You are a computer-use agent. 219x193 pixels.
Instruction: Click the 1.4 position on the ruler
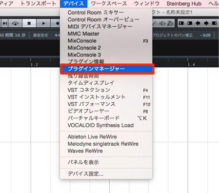point(191,65)
